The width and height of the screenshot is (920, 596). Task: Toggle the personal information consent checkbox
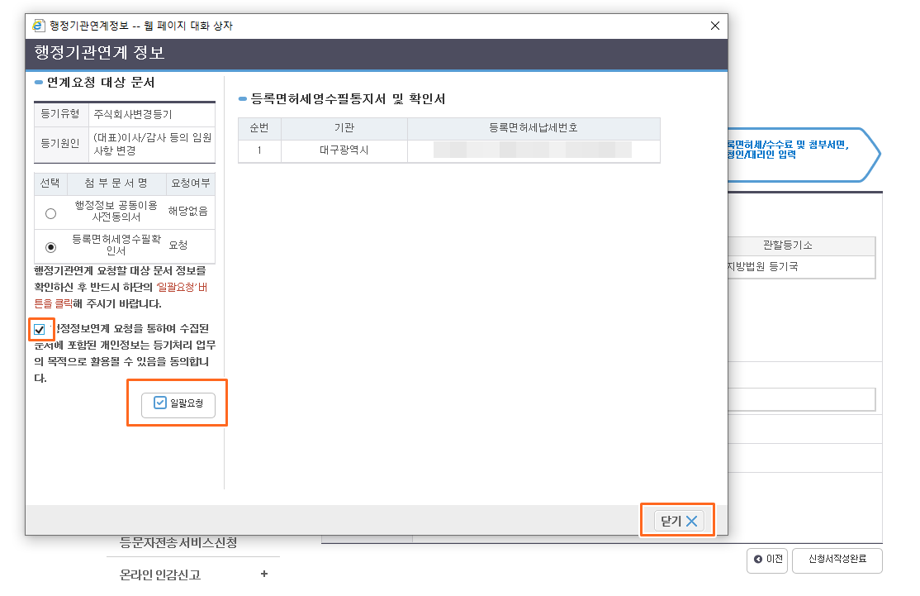coord(40,330)
